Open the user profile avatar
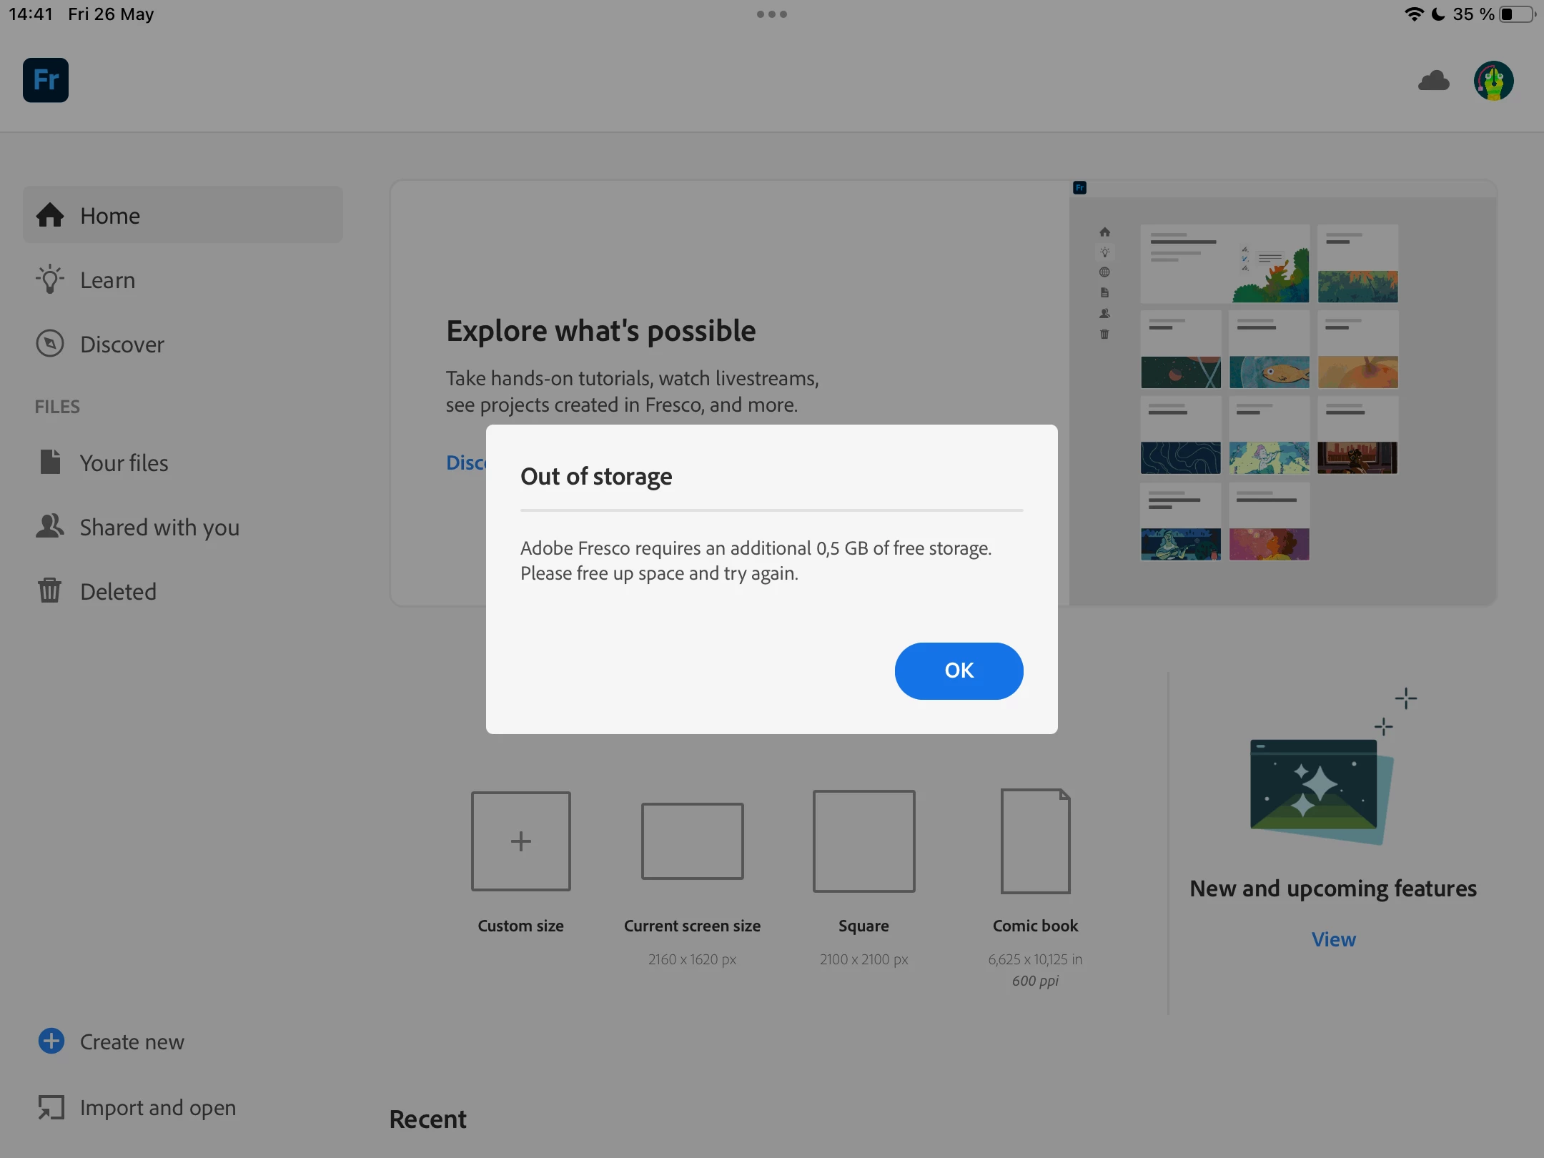The image size is (1544, 1158). click(x=1493, y=81)
